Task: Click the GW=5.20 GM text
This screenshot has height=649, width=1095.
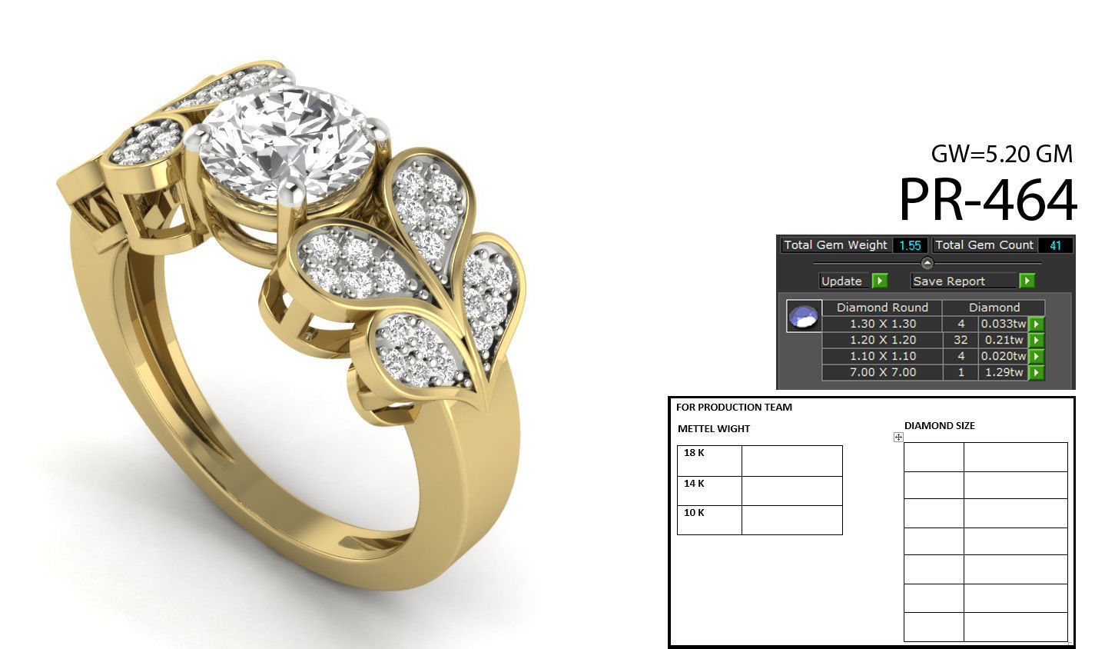Action: tap(1001, 154)
